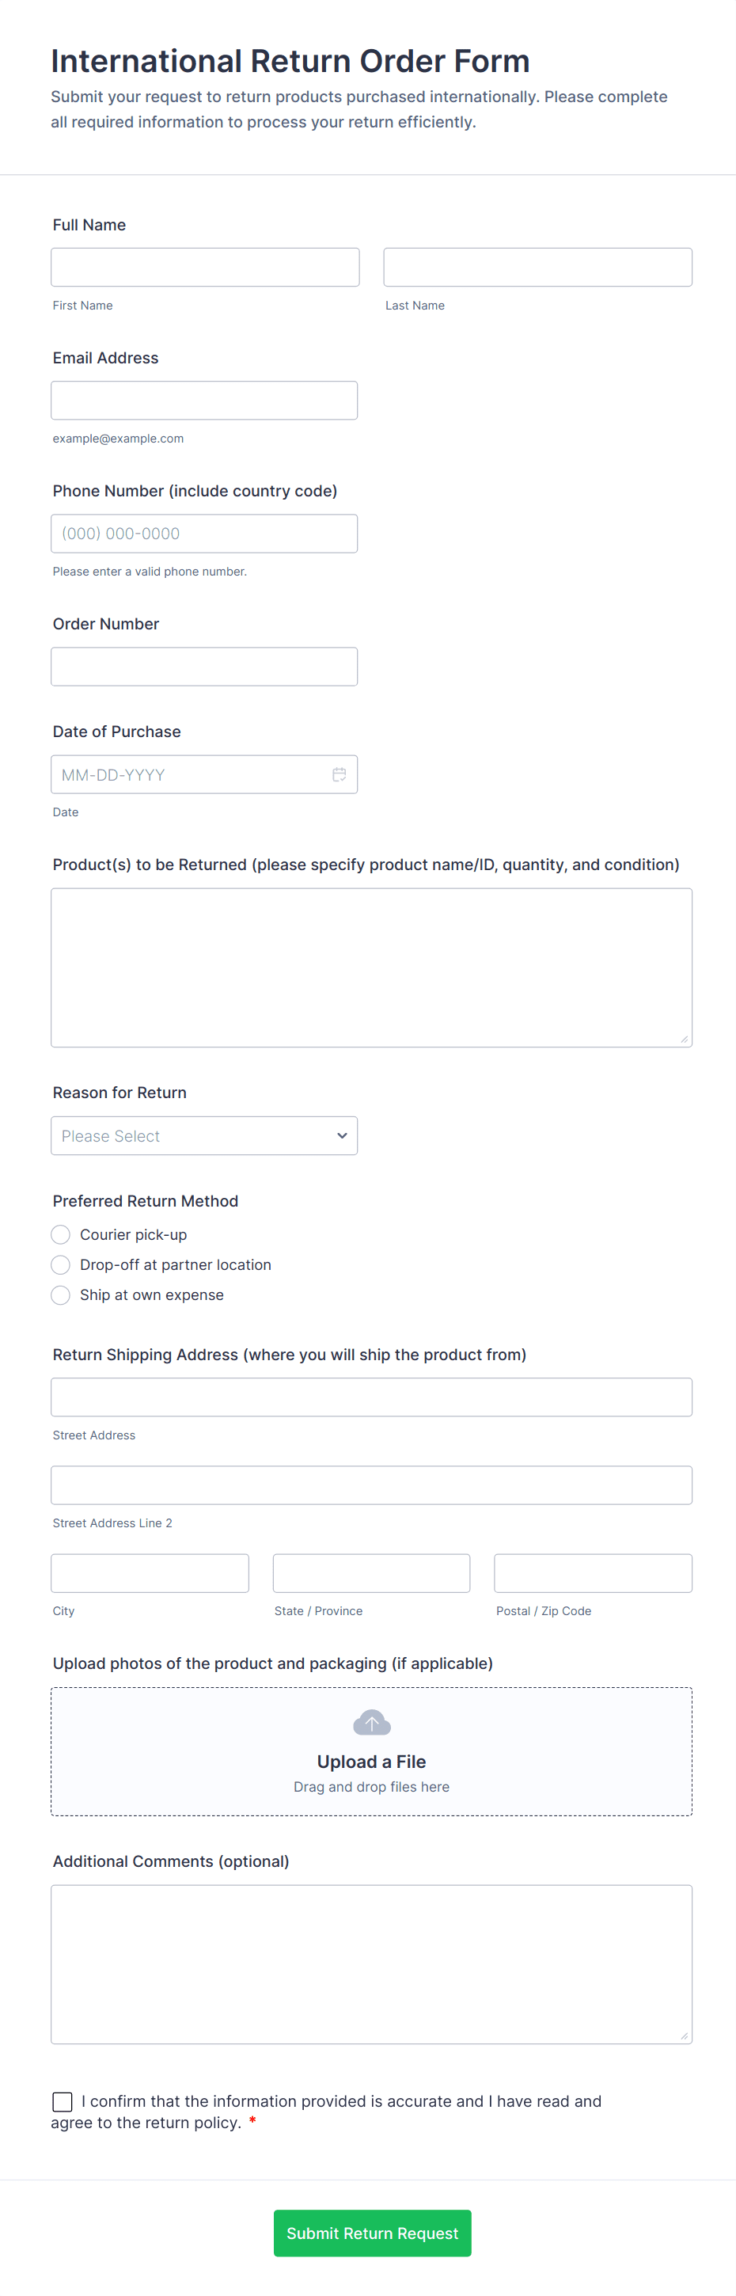Click the cloud upload icon
This screenshot has height=2296, width=736.
pyautogui.click(x=372, y=1723)
